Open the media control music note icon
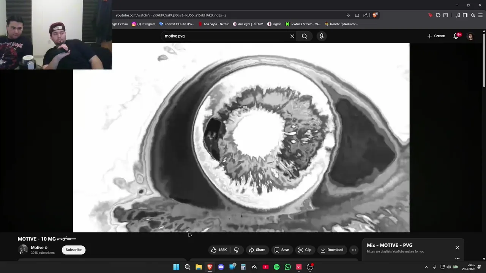The image size is (486, 273). point(458,15)
